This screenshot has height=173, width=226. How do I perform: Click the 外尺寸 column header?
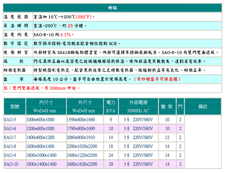(84, 102)
